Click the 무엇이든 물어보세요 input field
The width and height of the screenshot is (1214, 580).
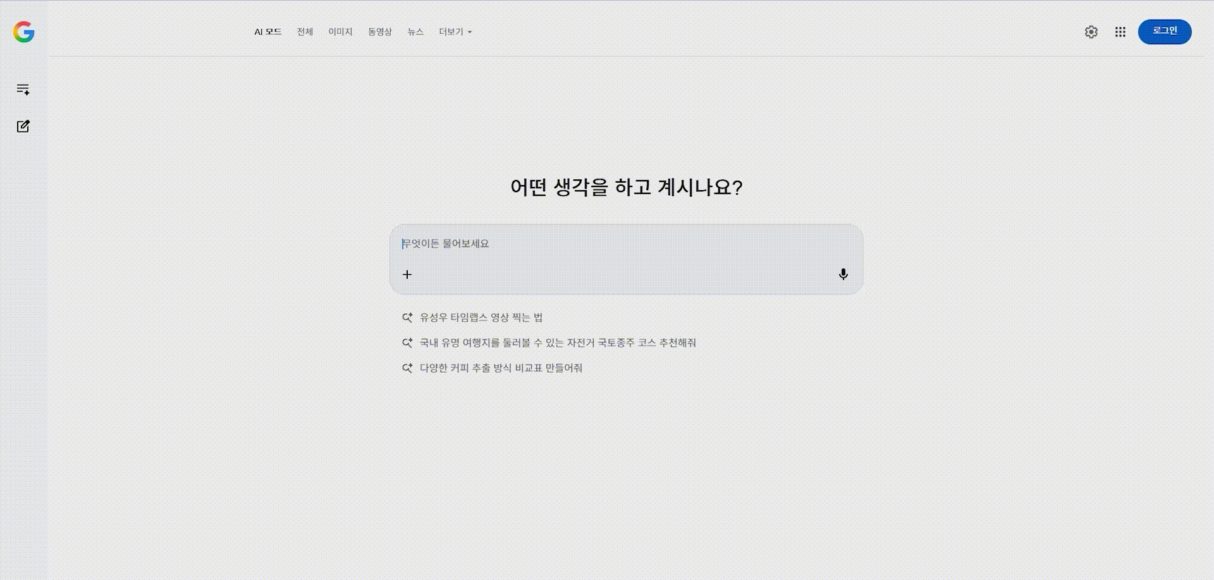point(626,244)
